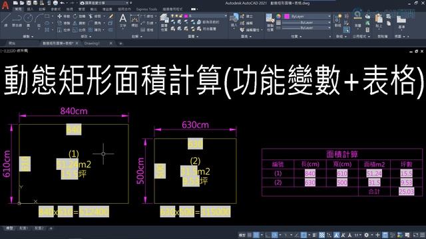Image resolution: width=426 pixels, height=239 pixels.
Task: Add a new layout with plus button
Action: point(51,228)
